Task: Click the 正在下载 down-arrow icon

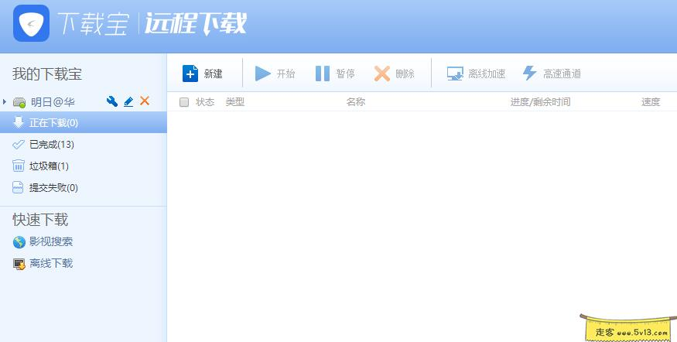Action: pos(19,122)
